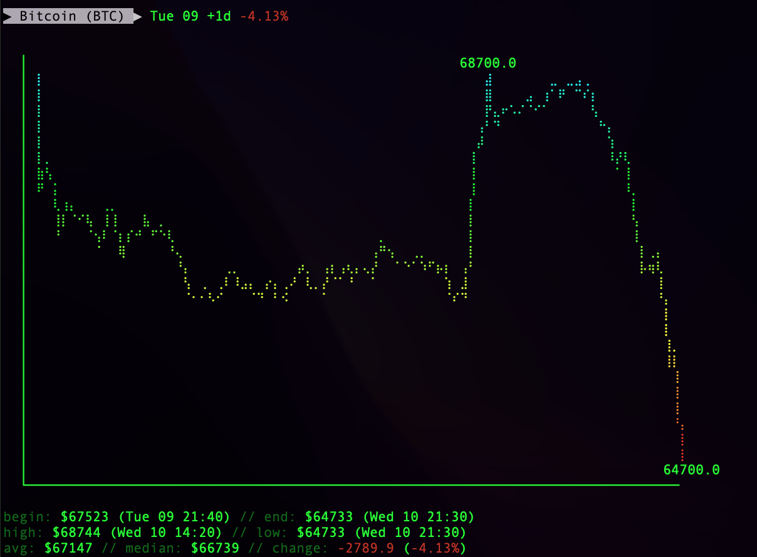The image size is (757, 557).
Task: Click the red -4.13% header change
Action: point(264,16)
